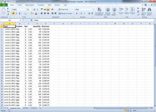Click zoom out minus button
The height and width of the screenshot is (112, 156).
(139, 110)
